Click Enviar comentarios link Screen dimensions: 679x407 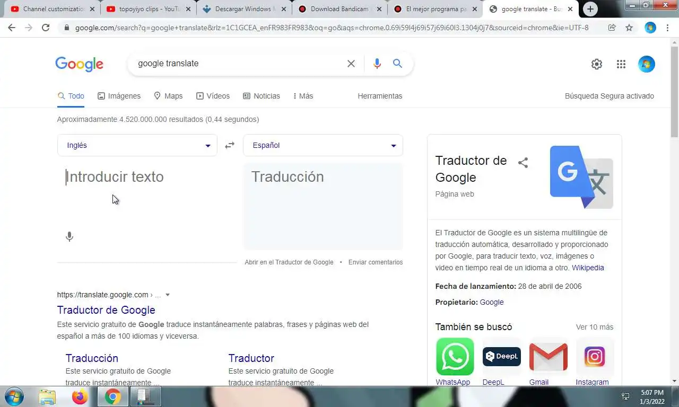point(376,262)
